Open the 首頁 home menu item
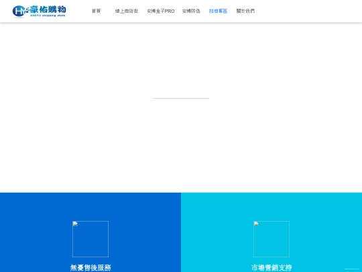This screenshot has width=362, height=272. 96,11
